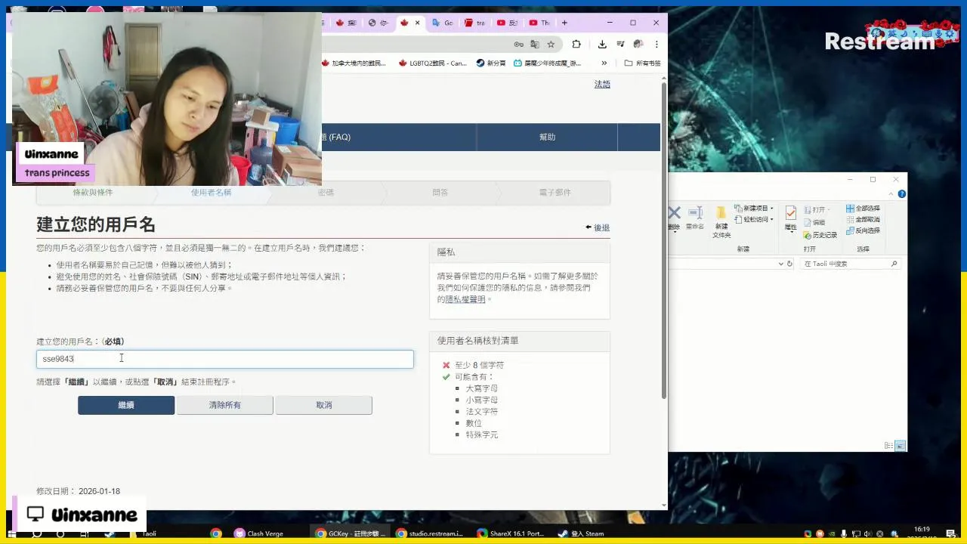Click the 電子郵件 progress step
Viewport: 967px width, 544px height.
[x=555, y=193]
